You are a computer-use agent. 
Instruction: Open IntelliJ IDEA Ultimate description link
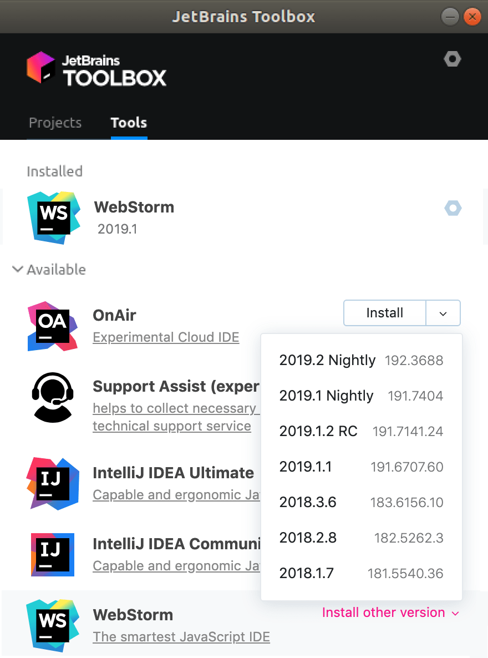[x=176, y=495]
